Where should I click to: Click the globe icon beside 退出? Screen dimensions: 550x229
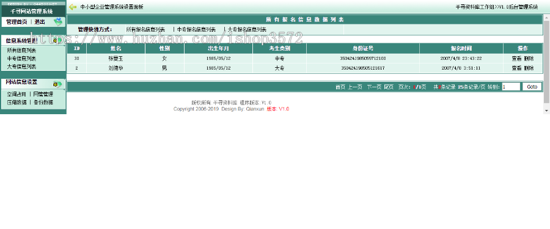tap(58, 22)
